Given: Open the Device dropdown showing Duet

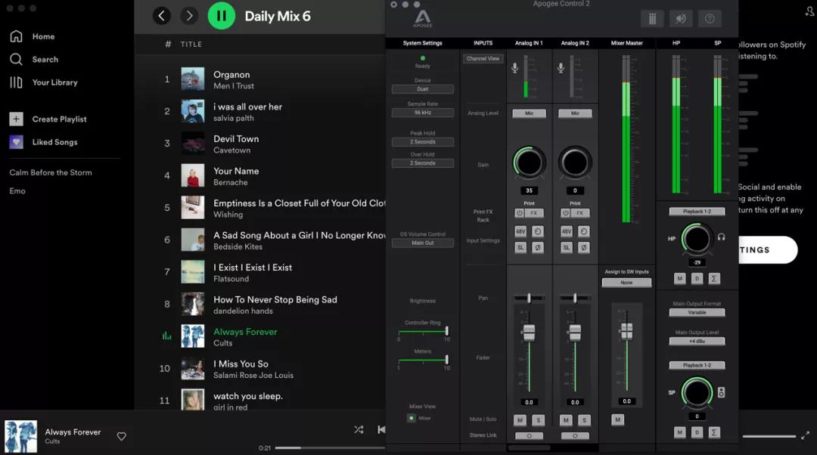Looking at the screenshot, I should [x=423, y=89].
